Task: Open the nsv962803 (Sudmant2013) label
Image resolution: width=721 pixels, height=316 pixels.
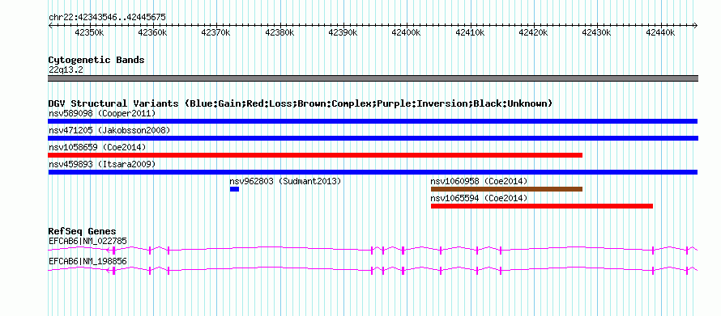Action: 285,181
